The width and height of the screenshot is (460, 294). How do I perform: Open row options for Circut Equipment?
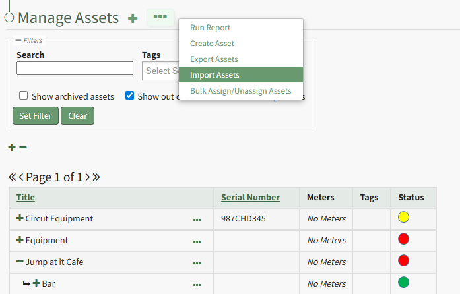pyautogui.click(x=197, y=219)
